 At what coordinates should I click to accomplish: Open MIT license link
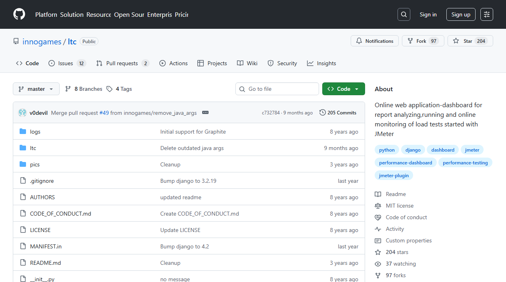pos(394,206)
